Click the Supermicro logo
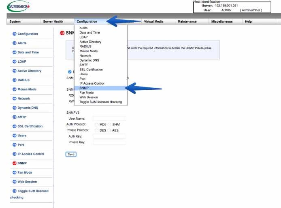This screenshot has height=208, width=281. [x=18, y=6]
